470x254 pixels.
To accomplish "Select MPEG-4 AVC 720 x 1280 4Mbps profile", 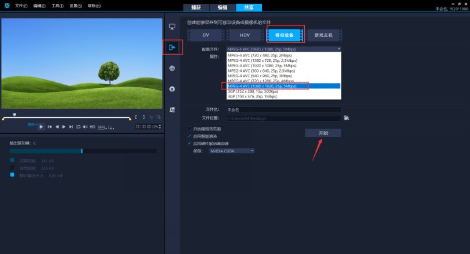I will point(283,81).
